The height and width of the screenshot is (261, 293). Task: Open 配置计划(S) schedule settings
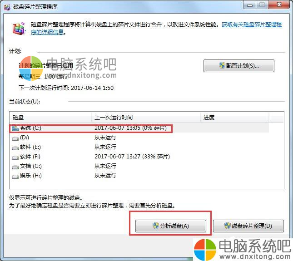(238, 66)
